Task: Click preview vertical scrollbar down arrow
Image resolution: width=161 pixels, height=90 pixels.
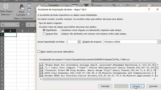Action: point(157,76)
